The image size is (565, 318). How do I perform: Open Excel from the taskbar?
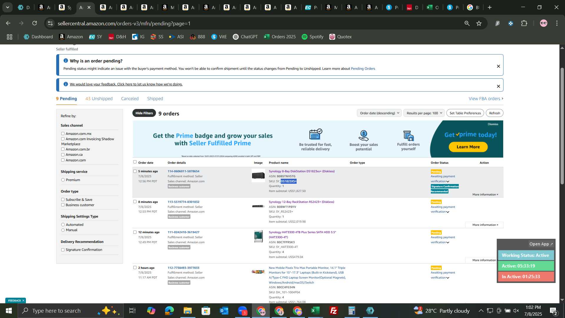tap(315, 311)
